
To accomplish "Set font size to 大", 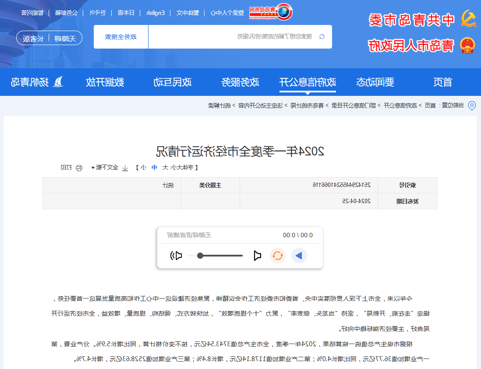I will click(x=165, y=167).
